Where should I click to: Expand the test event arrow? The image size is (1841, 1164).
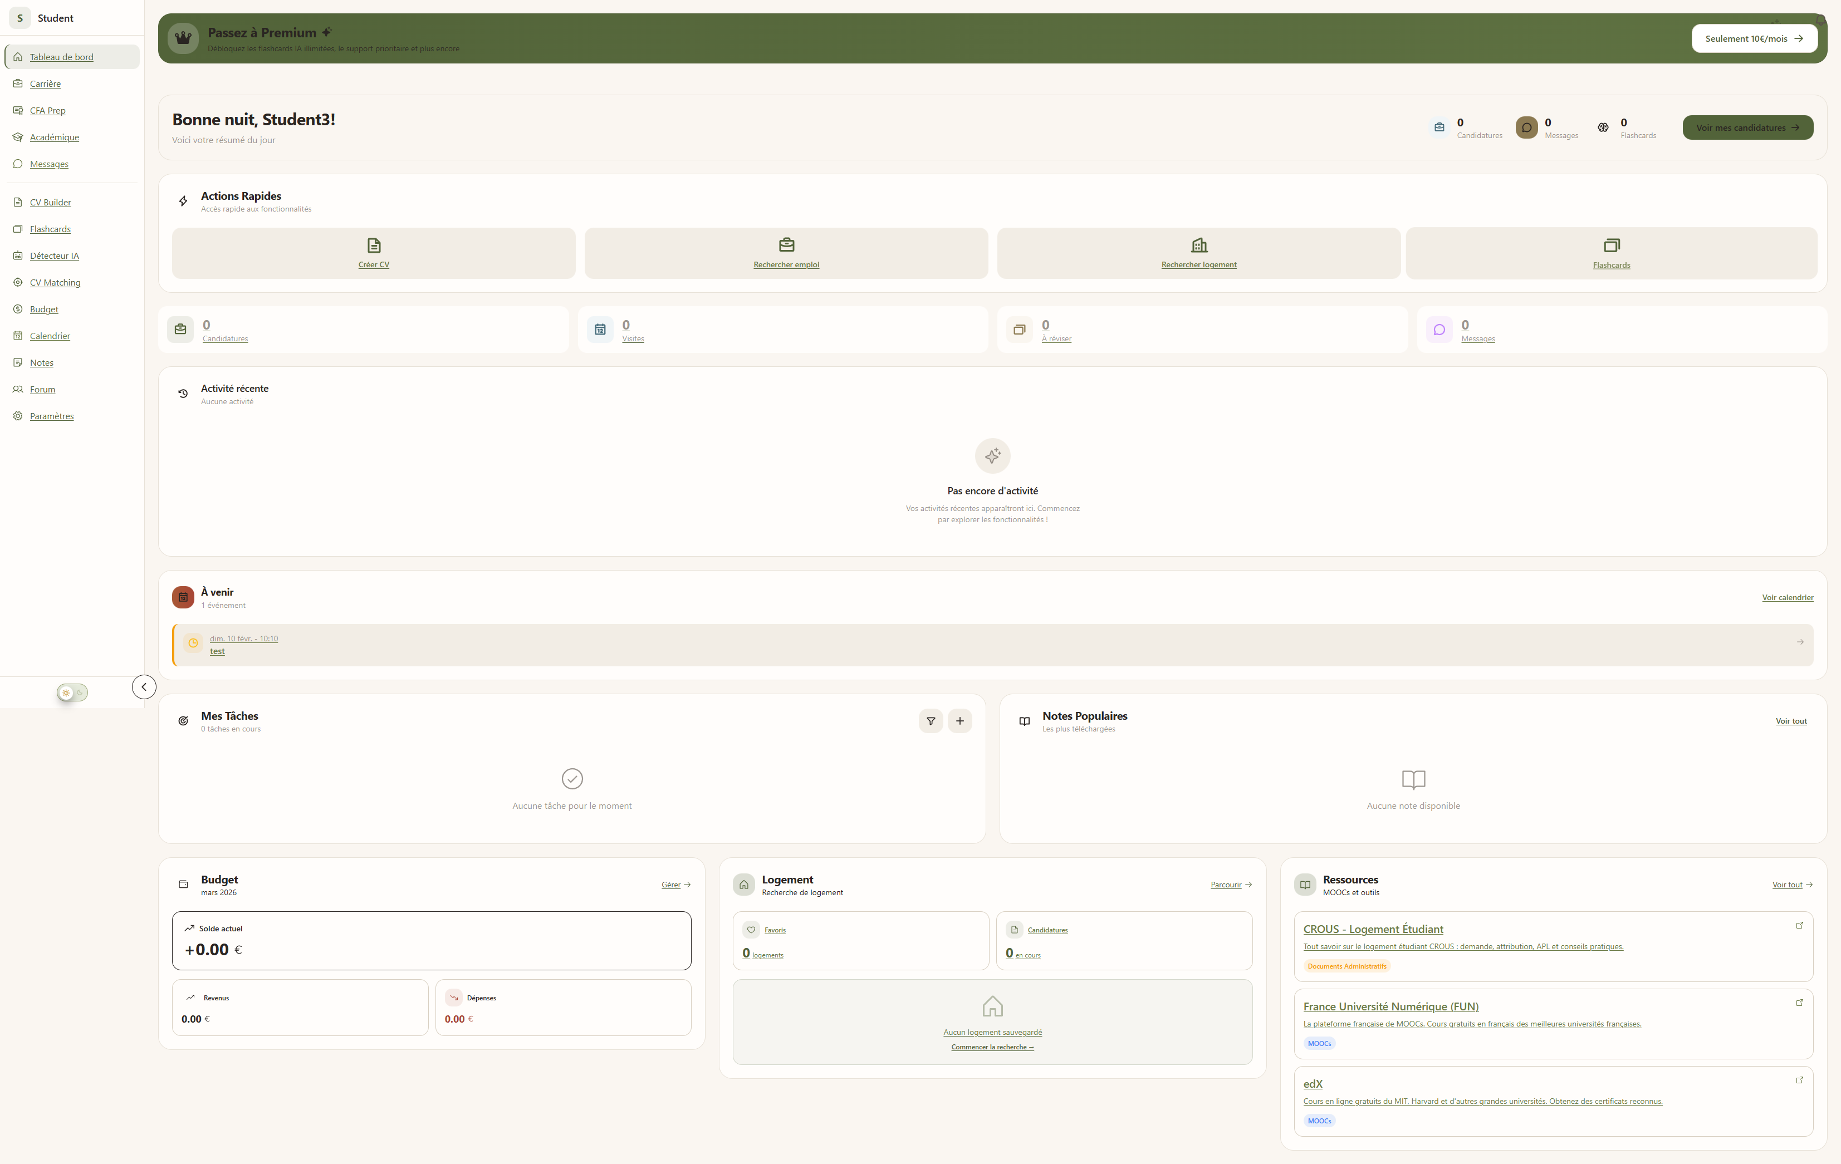pos(1800,642)
